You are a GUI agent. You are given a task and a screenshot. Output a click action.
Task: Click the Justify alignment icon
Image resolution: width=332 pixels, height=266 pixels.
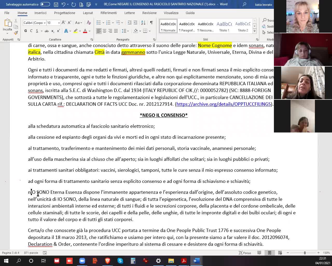tap(116, 31)
